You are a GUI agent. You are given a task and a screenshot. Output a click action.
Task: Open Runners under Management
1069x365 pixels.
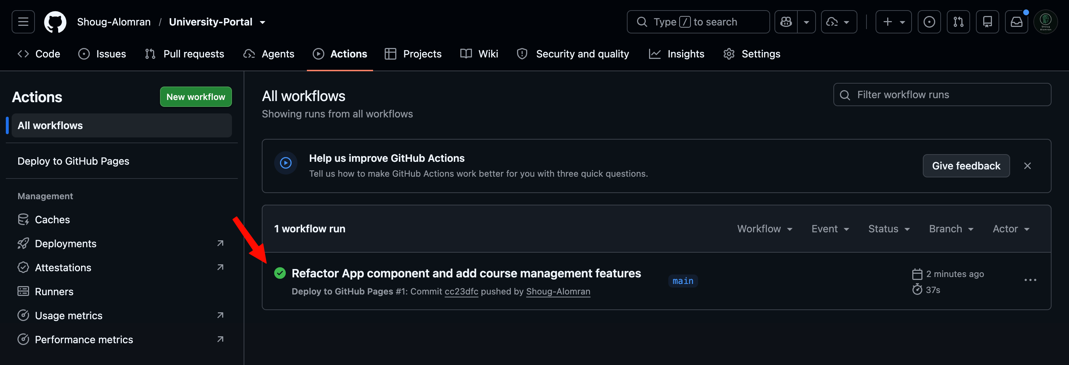[121, 292]
